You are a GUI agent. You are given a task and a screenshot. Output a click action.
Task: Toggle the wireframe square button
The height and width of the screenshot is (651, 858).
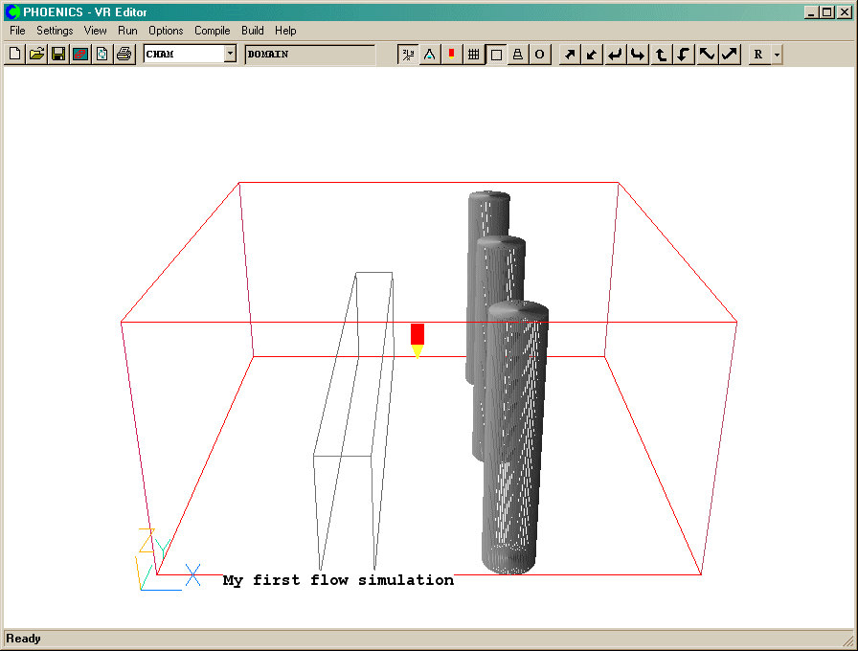(496, 55)
